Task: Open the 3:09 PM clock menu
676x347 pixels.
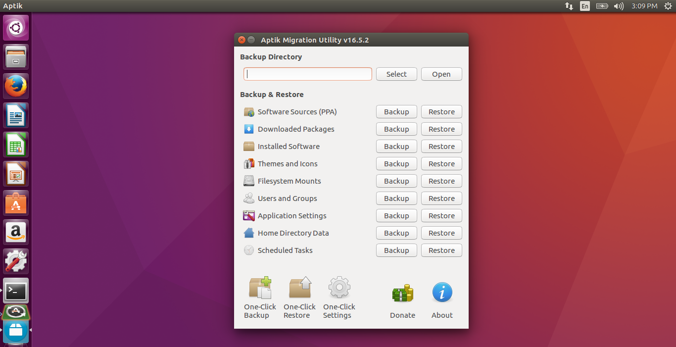Action: pos(644,6)
